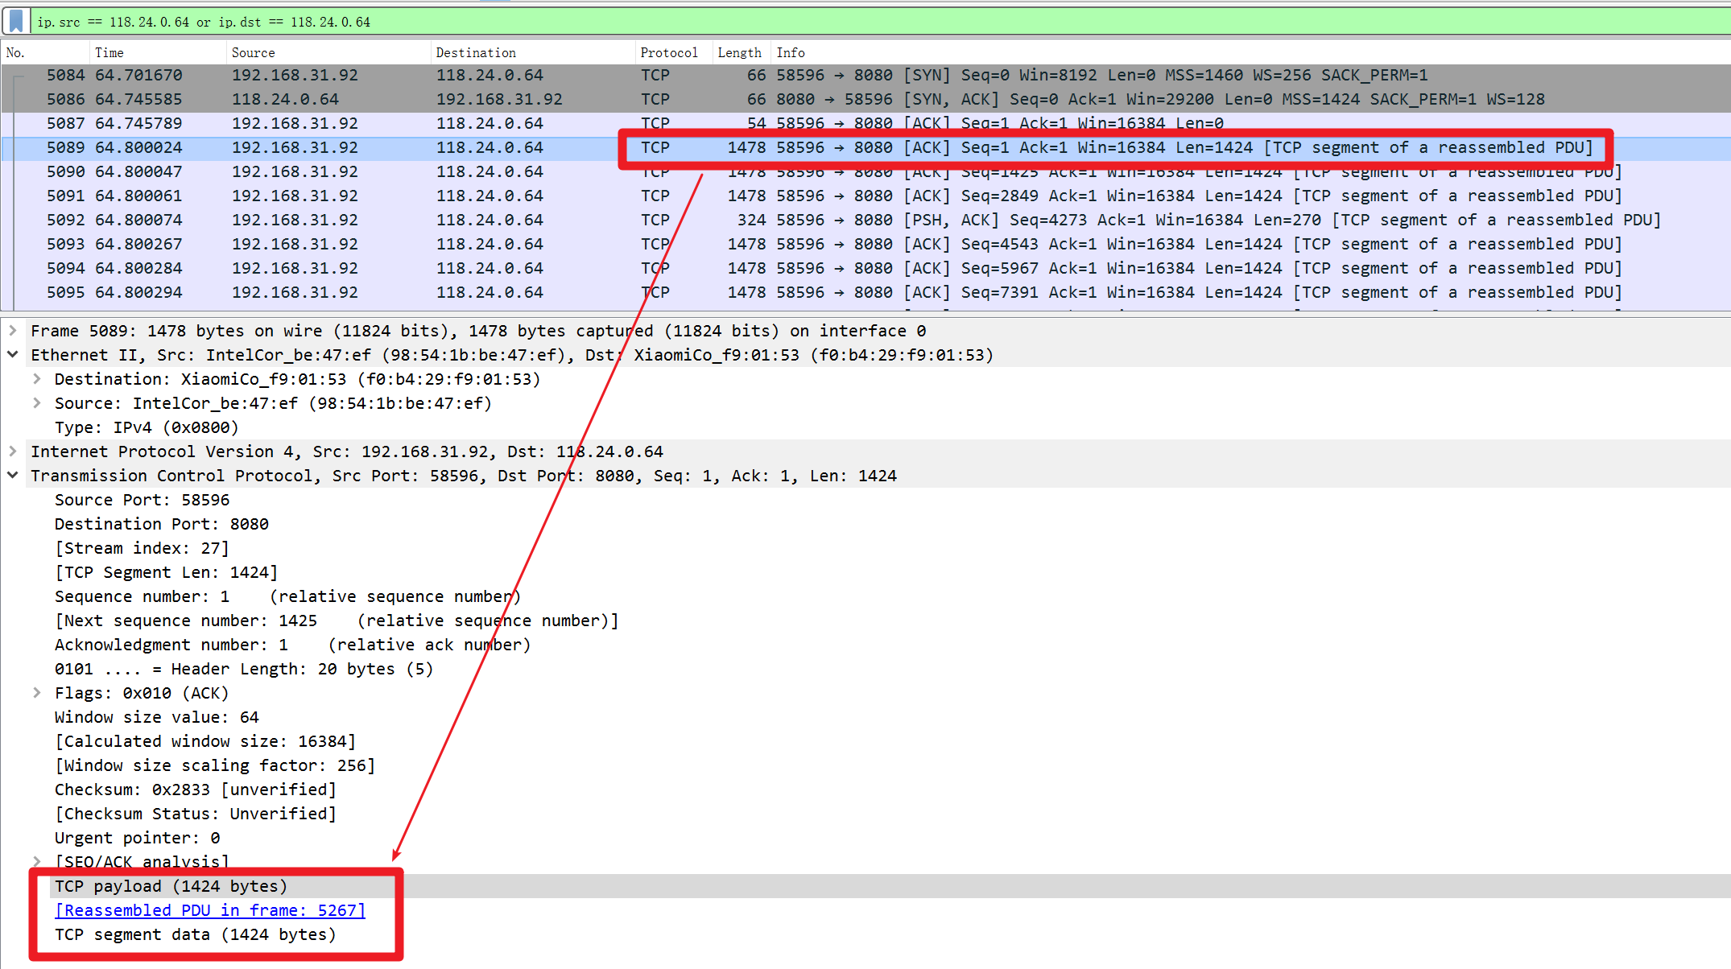Screen dimensions: 1731x969
Task: Click the display filter bookmark icon
Action: coord(16,21)
